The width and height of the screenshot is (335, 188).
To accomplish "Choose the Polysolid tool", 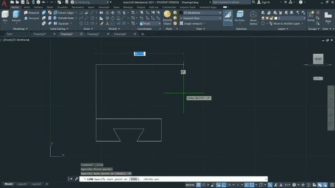I will point(31,13).
